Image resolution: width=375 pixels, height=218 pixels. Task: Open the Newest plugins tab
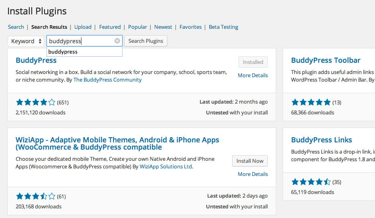[x=163, y=27]
